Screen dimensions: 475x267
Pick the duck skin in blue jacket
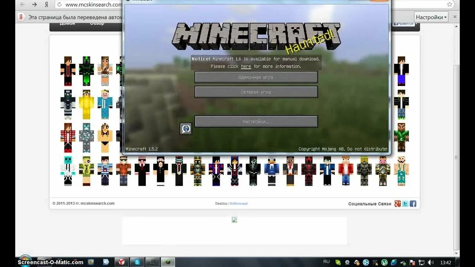pyautogui.click(x=272, y=171)
